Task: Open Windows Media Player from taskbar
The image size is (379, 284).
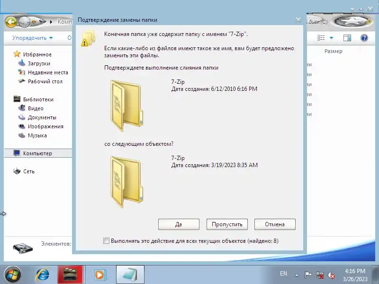Action: (x=99, y=275)
